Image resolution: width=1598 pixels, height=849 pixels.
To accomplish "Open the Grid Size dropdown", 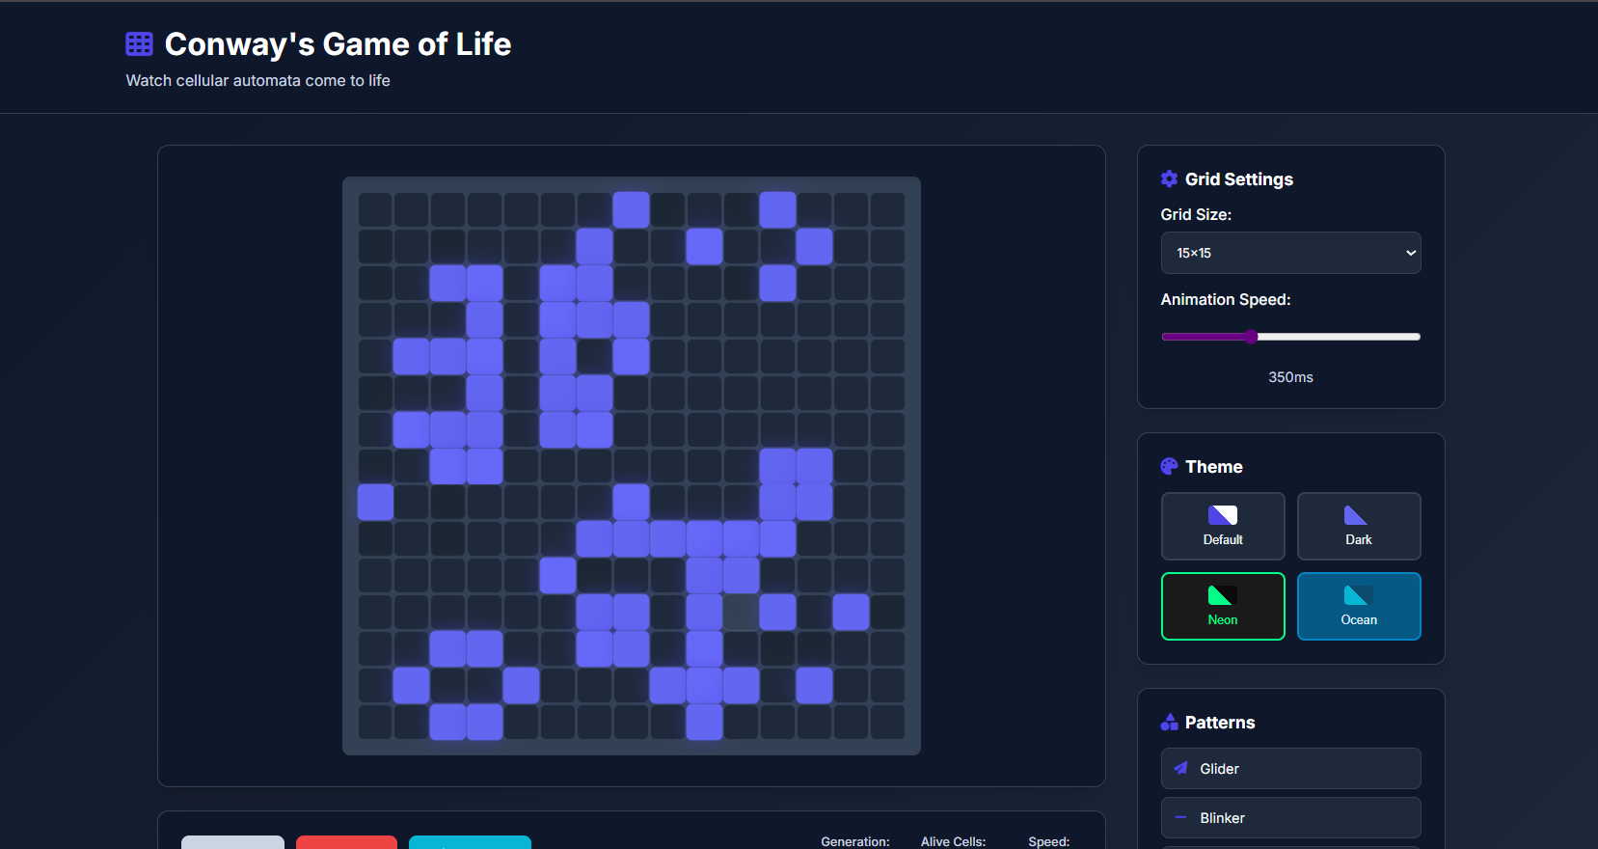I will [1289, 253].
